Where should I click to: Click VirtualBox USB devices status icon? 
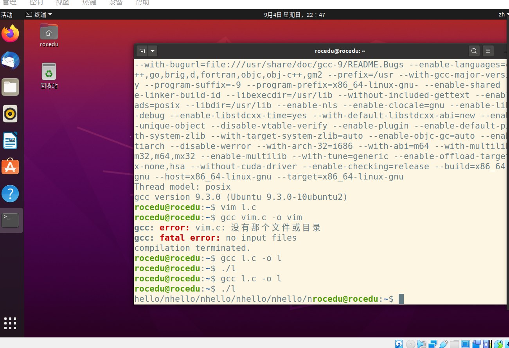tap(444, 344)
